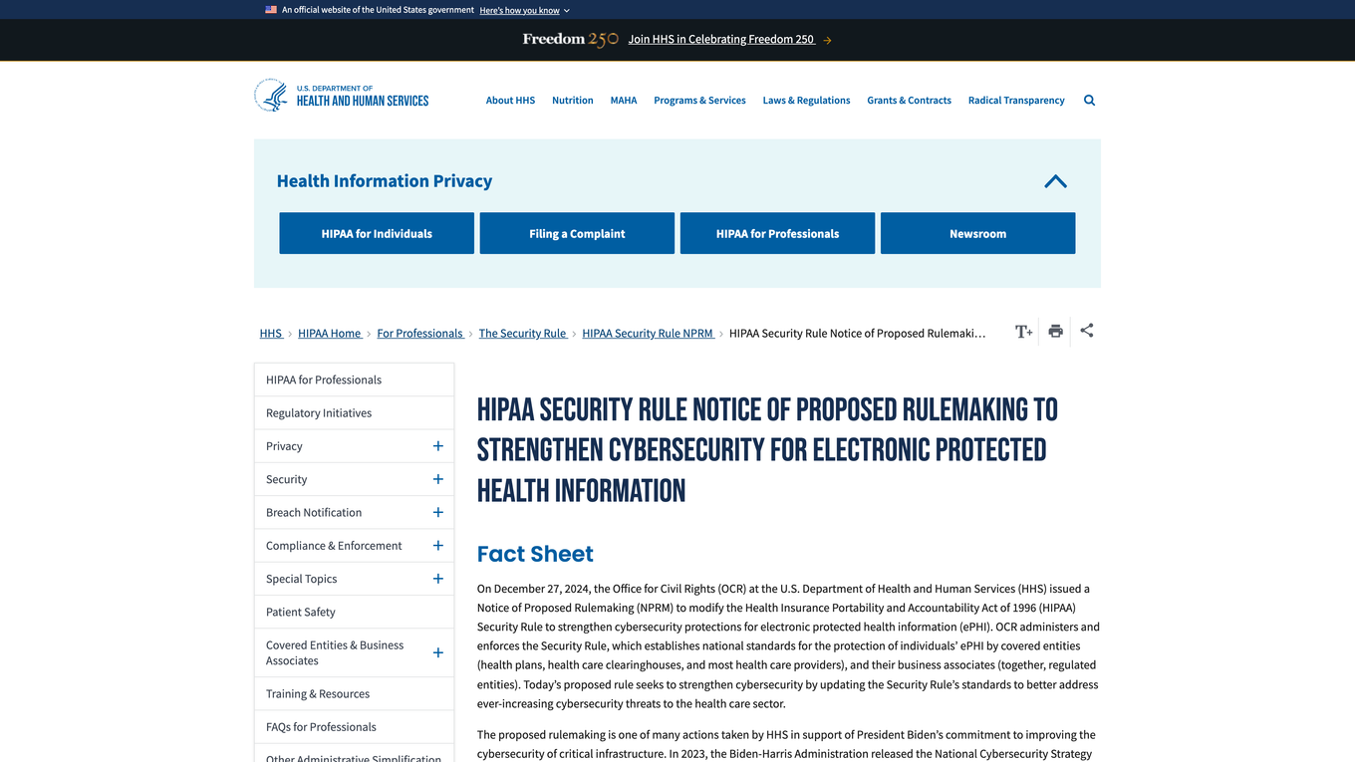
Task: Print the page using printer icon
Action: (x=1055, y=332)
